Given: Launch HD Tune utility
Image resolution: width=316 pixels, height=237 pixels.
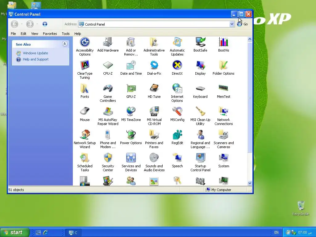Looking at the screenshot, I should click(x=154, y=91).
